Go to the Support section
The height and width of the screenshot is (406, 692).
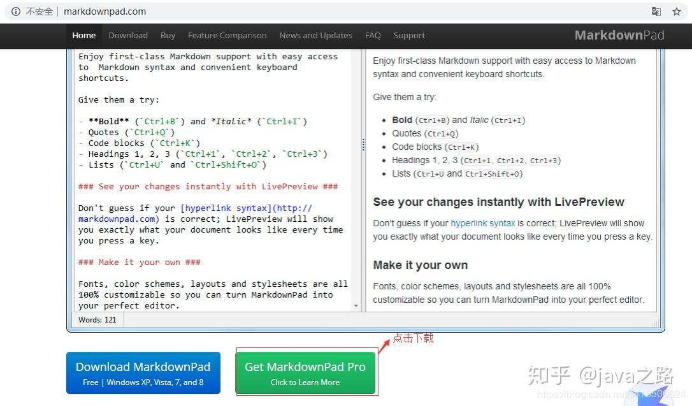coord(408,35)
